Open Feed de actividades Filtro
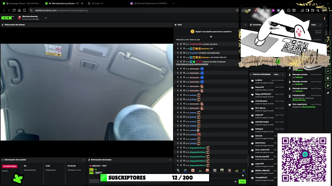332x186 pixels. [276, 74]
